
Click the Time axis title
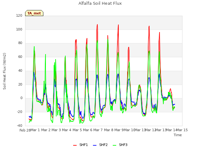coord(178,135)
